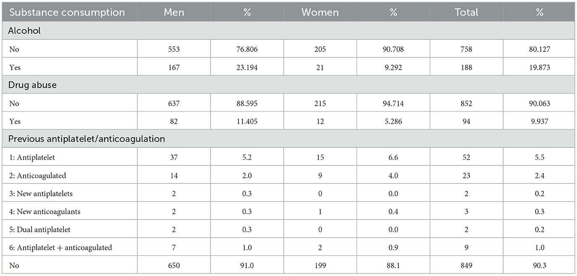Viewport: 577px width, 276px height.
Task: Select the 19.873 percentage cell
Action: click(x=539, y=67)
